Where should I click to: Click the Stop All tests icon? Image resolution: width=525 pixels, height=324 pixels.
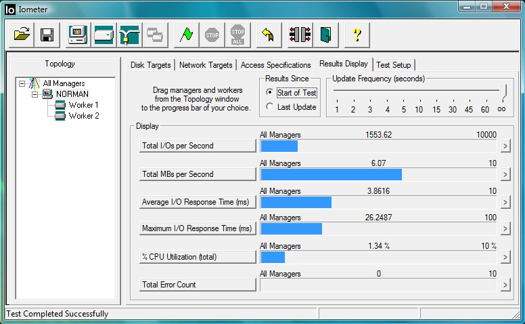coord(237,35)
